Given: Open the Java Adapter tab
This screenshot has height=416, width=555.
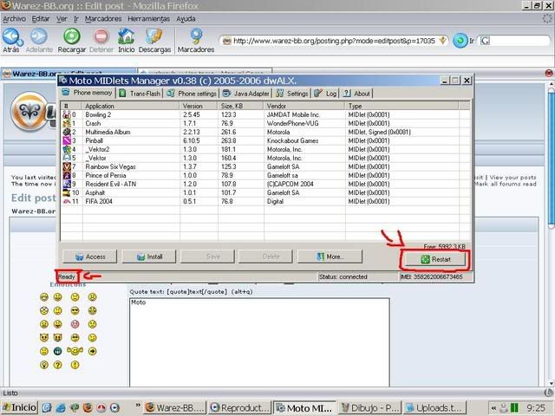Looking at the screenshot, I should (246, 94).
